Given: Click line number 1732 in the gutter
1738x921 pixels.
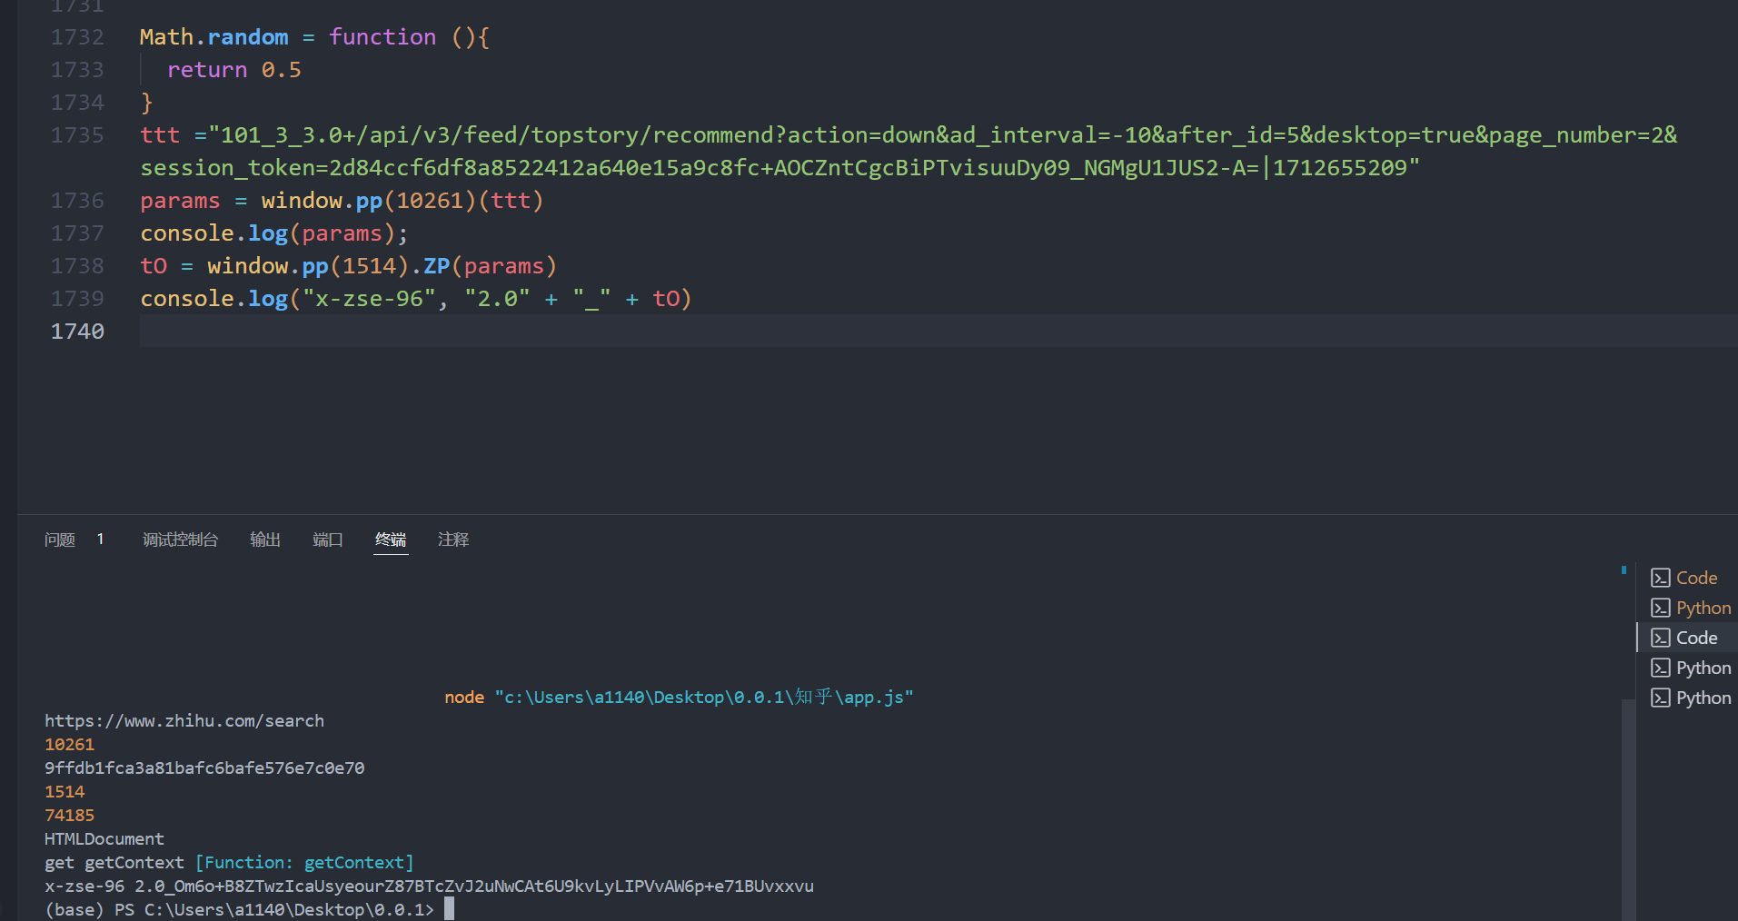Looking at the screenshot, I should 77,36.
